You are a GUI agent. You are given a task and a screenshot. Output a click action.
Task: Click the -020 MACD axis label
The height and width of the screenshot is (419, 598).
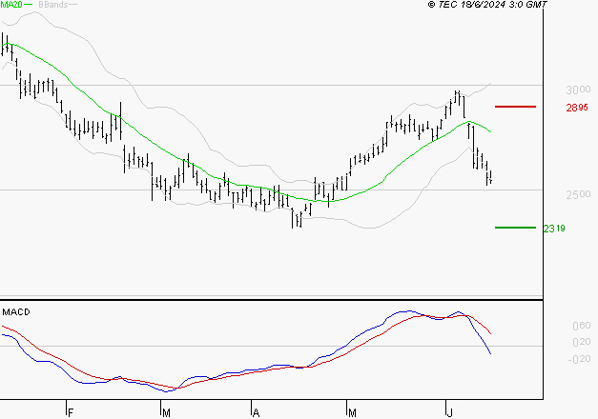pos(579,359)
